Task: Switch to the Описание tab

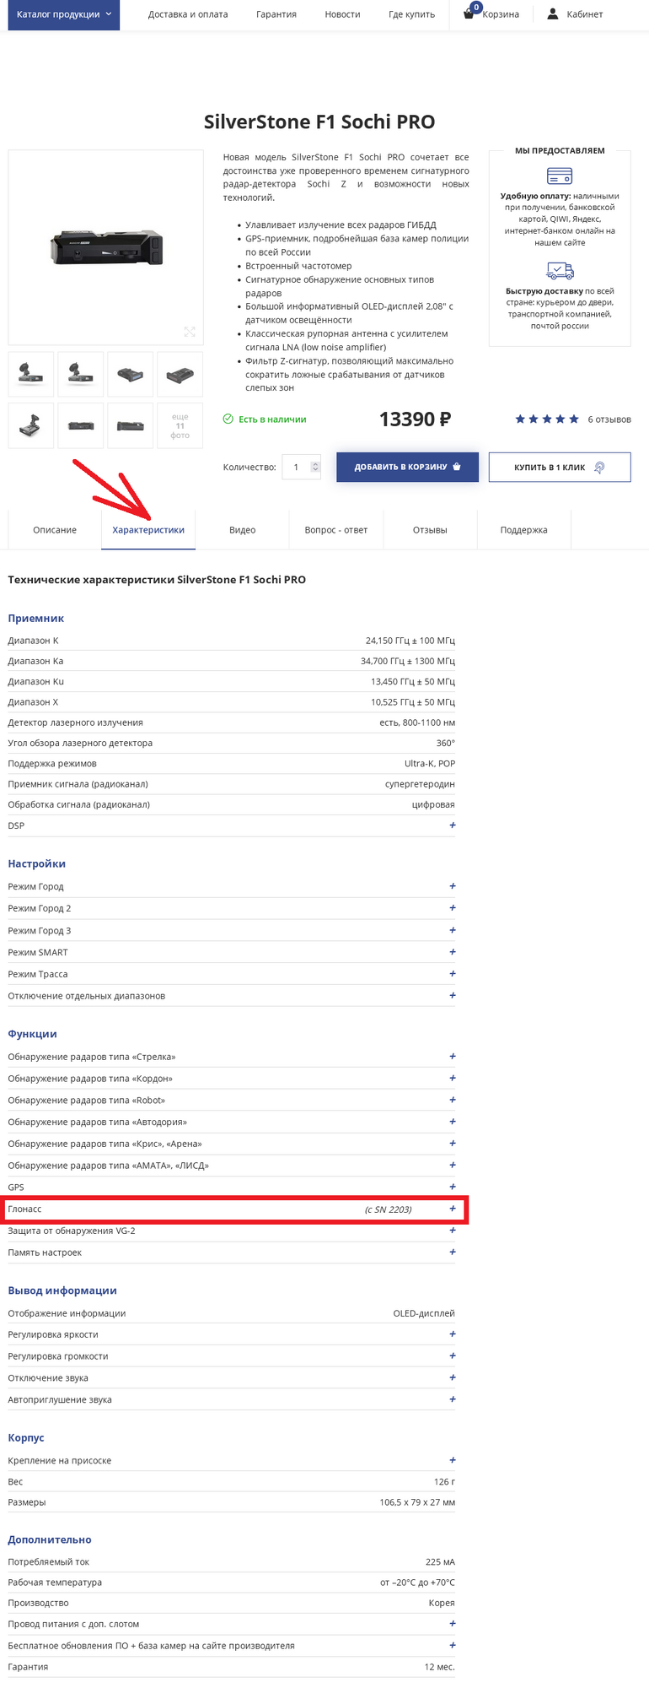Action: click(x=55, y=530)
